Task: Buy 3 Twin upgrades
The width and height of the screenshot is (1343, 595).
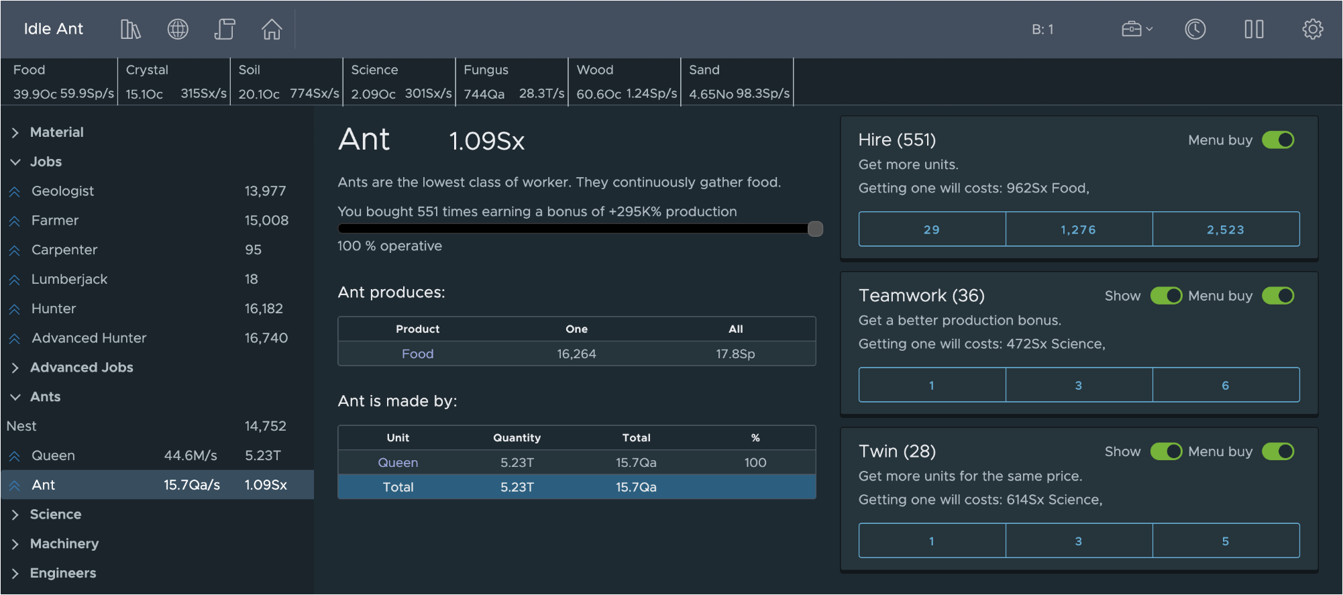Action: [1079, 541]
